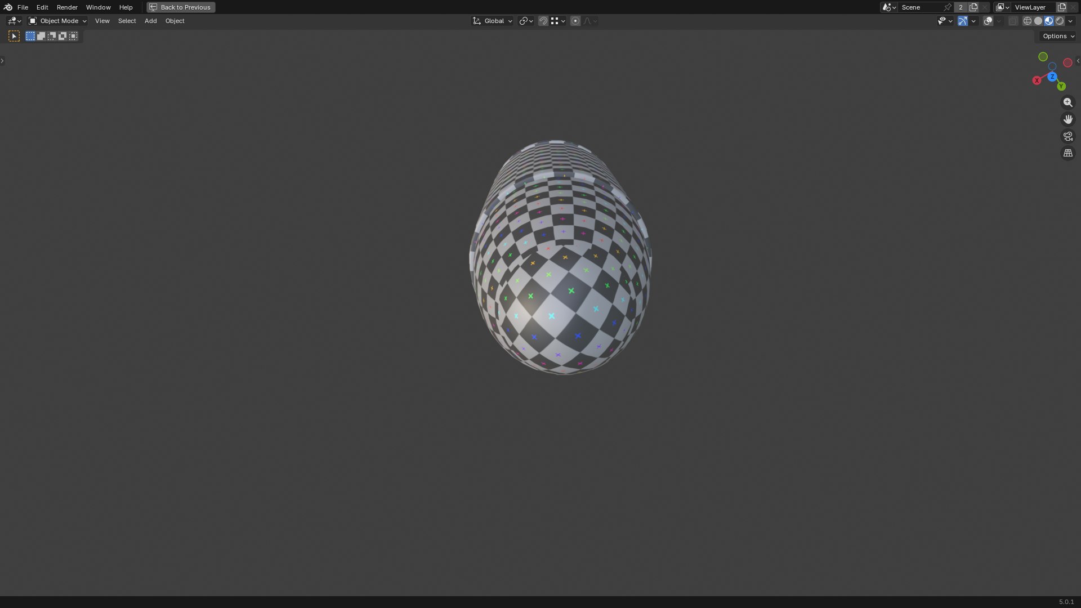Switch to wireframe viewport shading
The image size is (1081, 608).
[x=1028, y=21]
